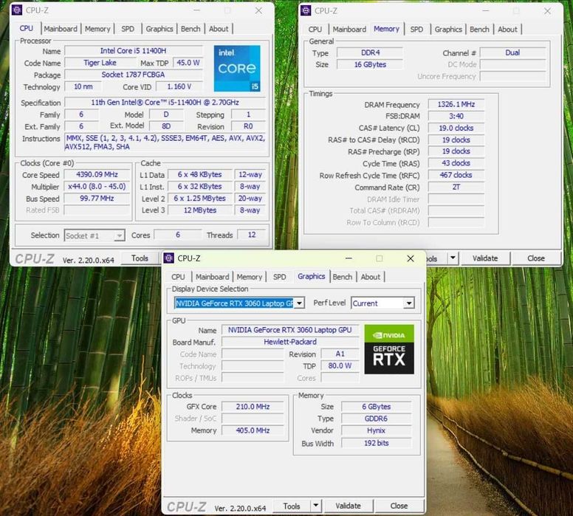Click the Board Manuf. value Hewlett-Packard

(290, 342)
